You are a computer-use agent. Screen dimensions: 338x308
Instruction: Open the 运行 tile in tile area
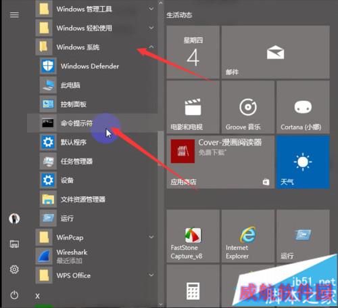[303, 236]
